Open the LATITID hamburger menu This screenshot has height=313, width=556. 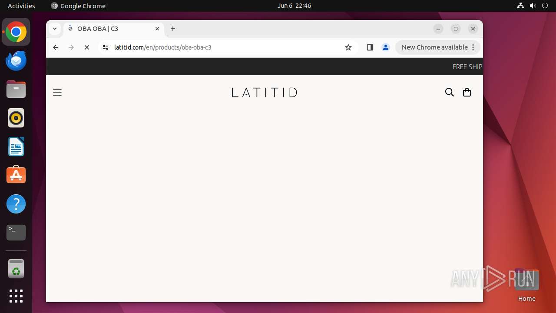pyautogui.click(x=57, y=92)
